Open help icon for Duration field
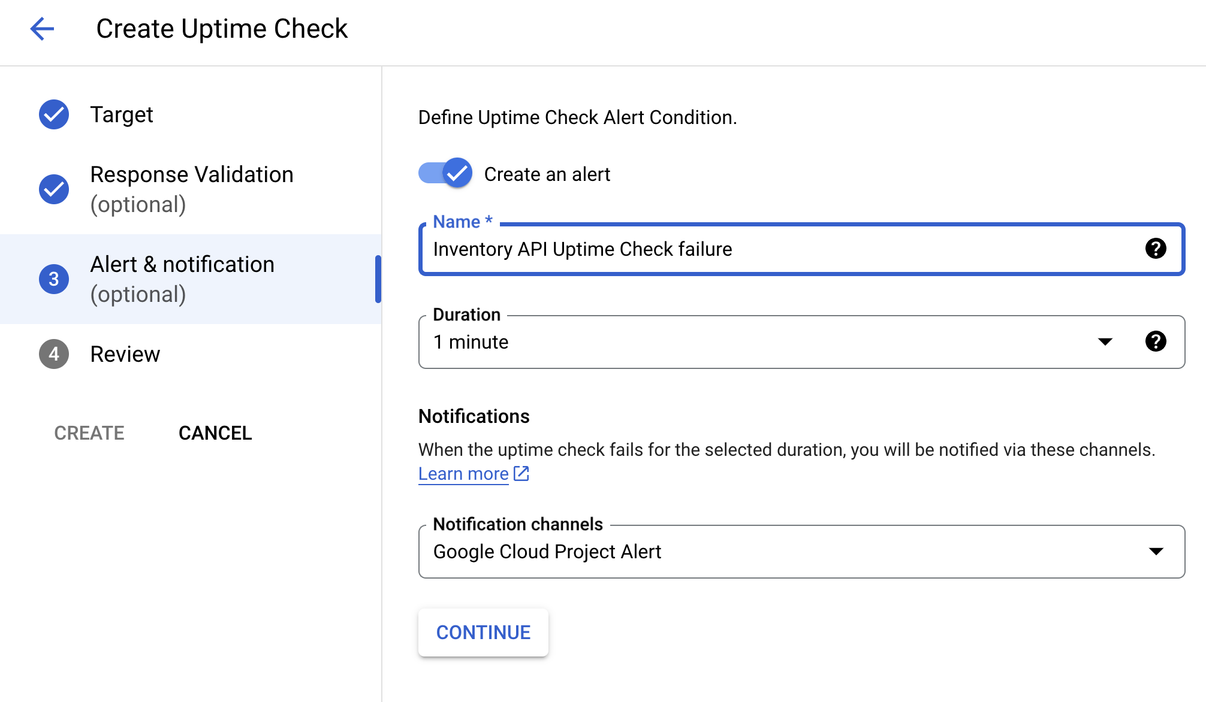1206x702 pixels. tap(1155, 341)
